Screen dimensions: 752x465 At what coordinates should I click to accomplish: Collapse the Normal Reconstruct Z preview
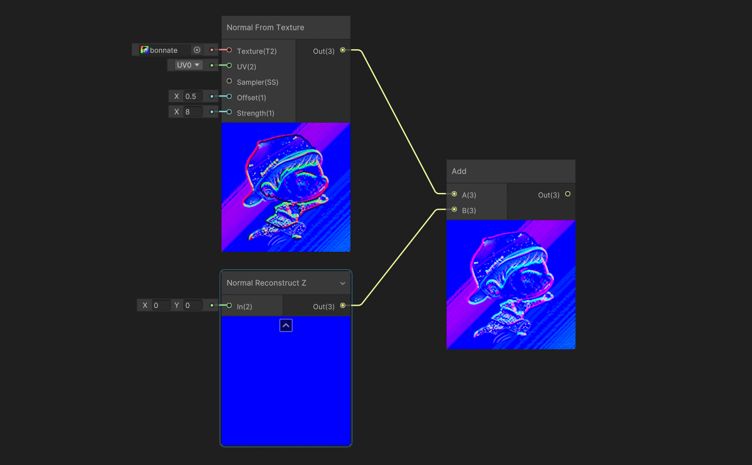[x=286, y=325]
